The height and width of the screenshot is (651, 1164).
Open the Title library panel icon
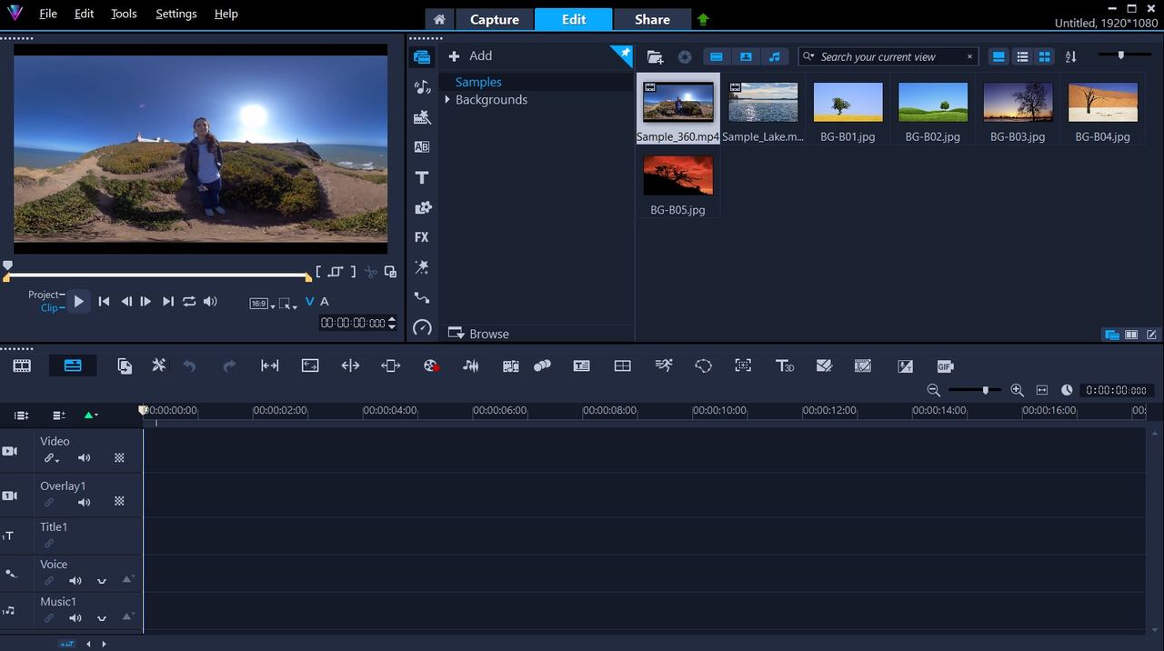click(421, 177)
